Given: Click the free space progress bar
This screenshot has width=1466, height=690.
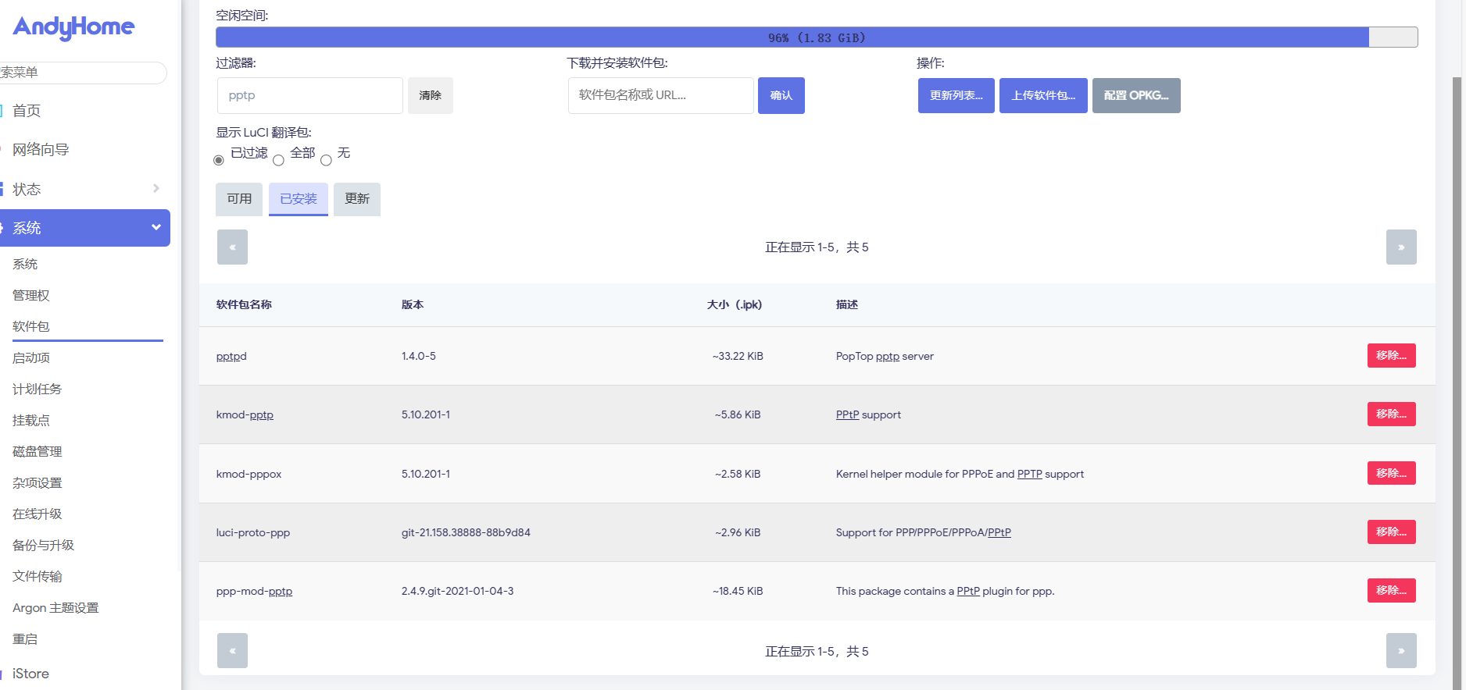Looking at the screenshot, I should pyautogui.click(x=816, y=37).
